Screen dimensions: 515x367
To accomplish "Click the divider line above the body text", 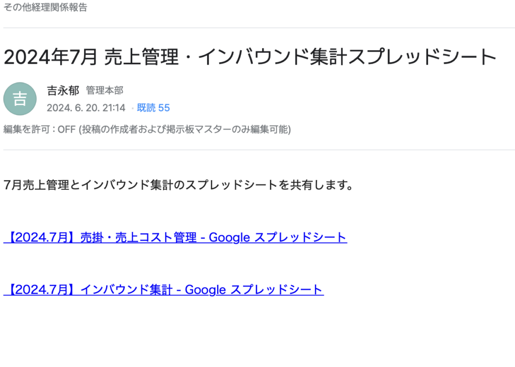I will point(257,150).
